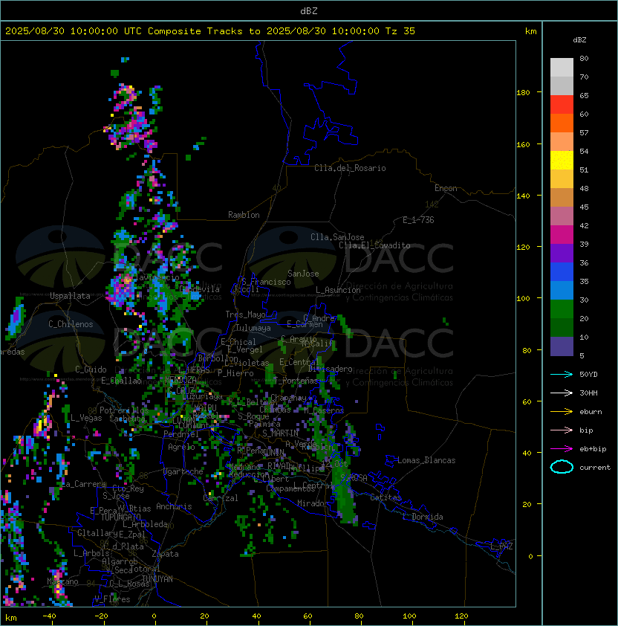Click the 'Composite Tracks' header text
The width and height of the screenshot is (618, 626).
tap(195, 31)
